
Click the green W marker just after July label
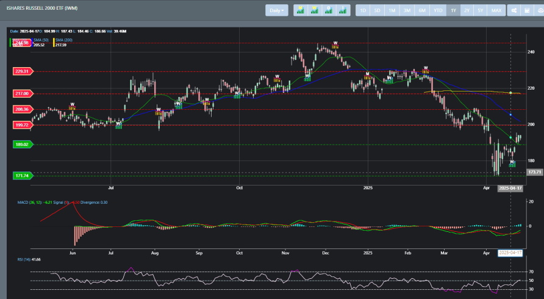(119, 125)
